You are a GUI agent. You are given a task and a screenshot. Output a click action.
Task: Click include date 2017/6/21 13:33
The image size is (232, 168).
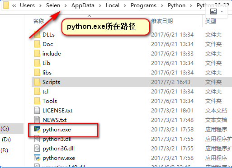pyautogui.click(x=172, y=54)
